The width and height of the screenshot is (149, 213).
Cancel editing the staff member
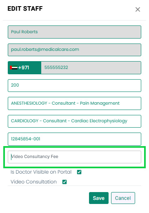(x=123, y=198)
